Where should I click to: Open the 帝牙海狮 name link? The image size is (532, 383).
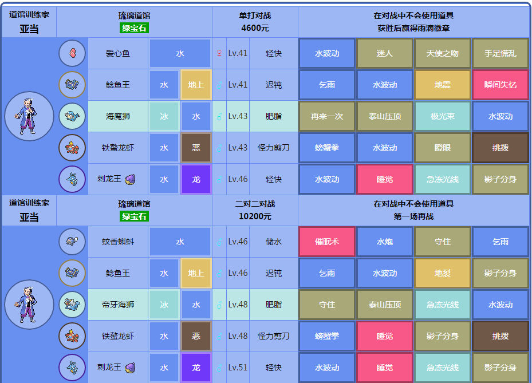pos(118,305)
